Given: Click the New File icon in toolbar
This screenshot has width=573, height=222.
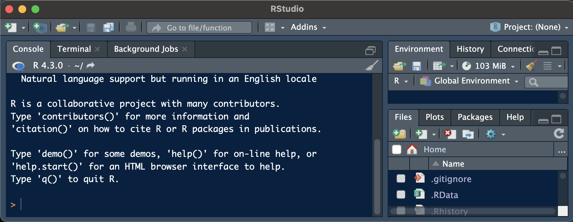Looking at the screenshot, I should (x=10, y=27).
